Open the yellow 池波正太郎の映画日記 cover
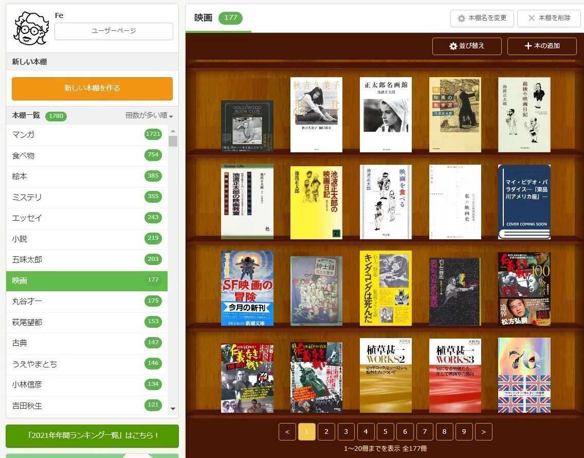 (x=316, y=203)
